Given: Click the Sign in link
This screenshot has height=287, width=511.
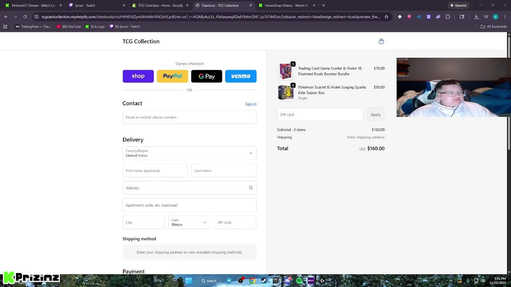Looking at the screenshot, I should pos(251,104).
